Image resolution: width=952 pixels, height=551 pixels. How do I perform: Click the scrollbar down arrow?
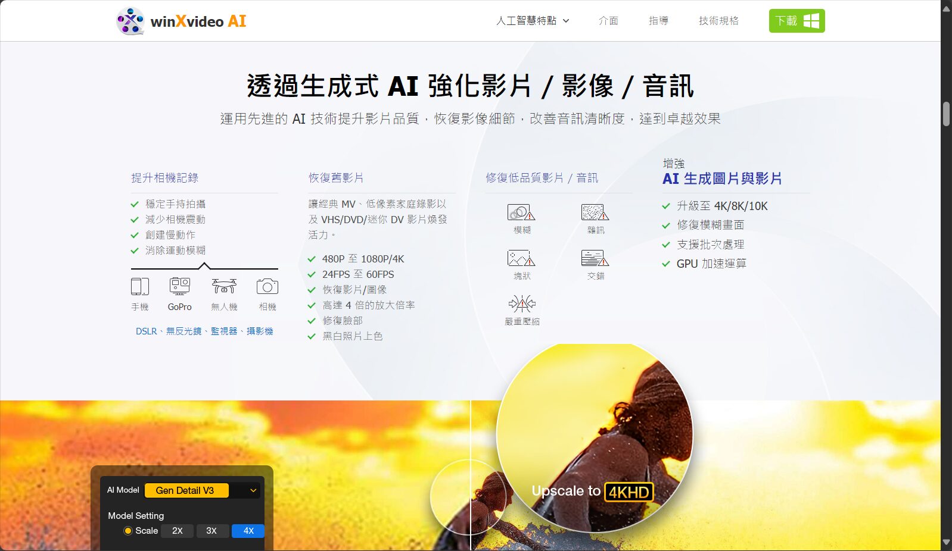pyautogui.click(x=946, y=543)
